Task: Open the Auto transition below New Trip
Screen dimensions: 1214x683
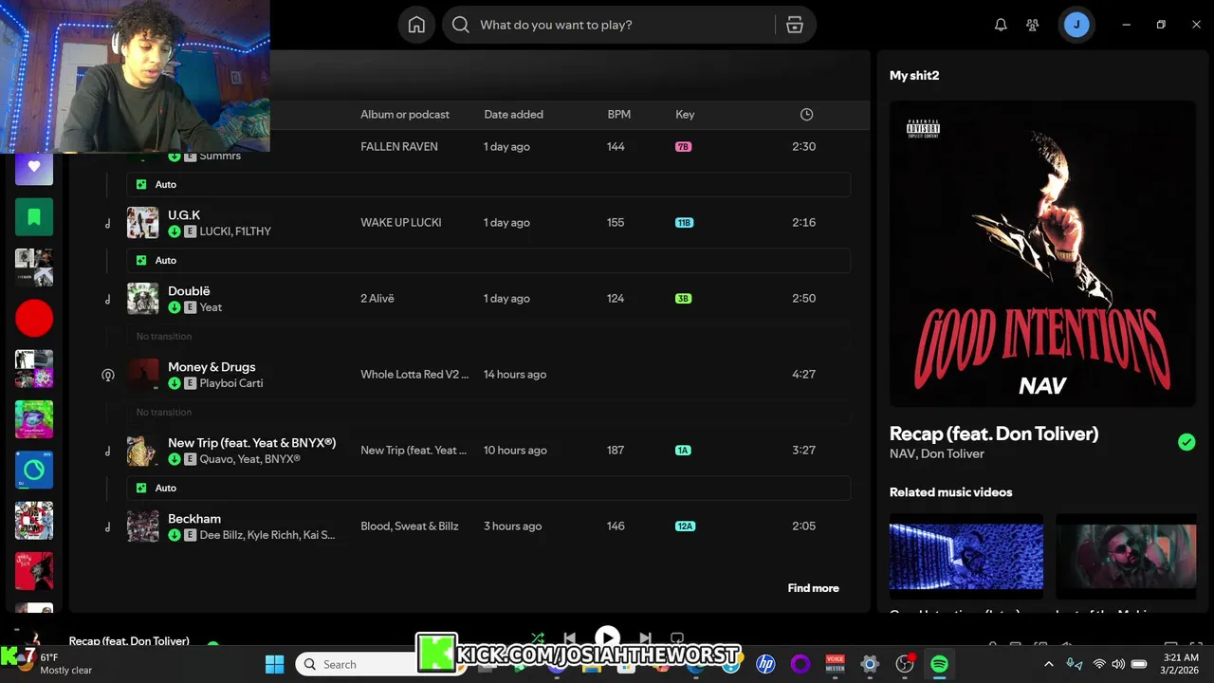Action: click(488, 488)
